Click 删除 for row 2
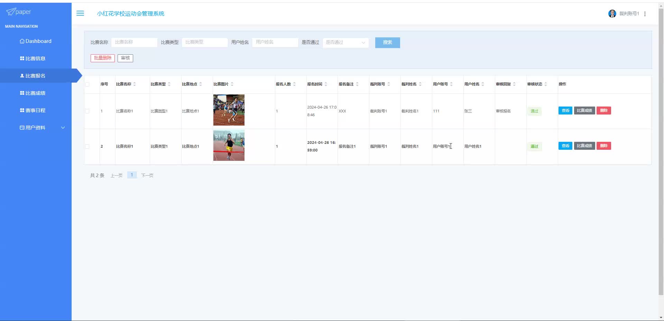This screenshot has width=664, height=321. pos(604,146)
